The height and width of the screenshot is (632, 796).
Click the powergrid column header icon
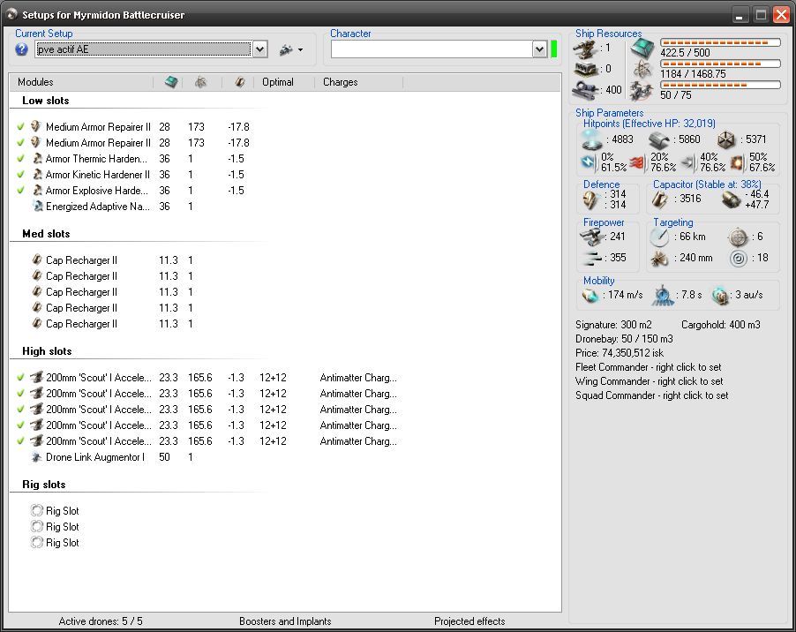(x=201, y=82)
